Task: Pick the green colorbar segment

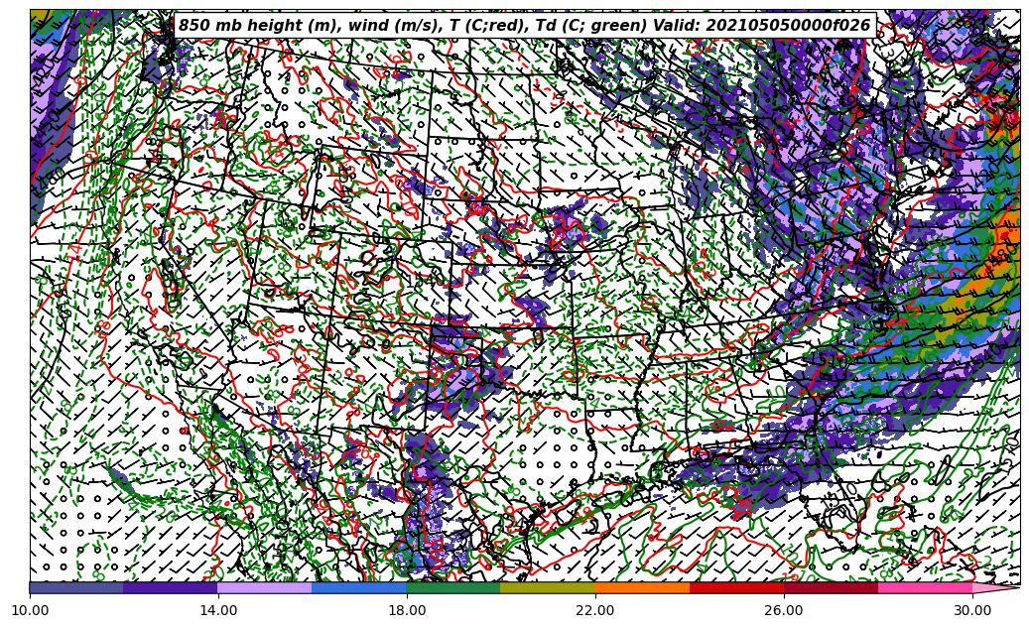Action: pos(453,587)
